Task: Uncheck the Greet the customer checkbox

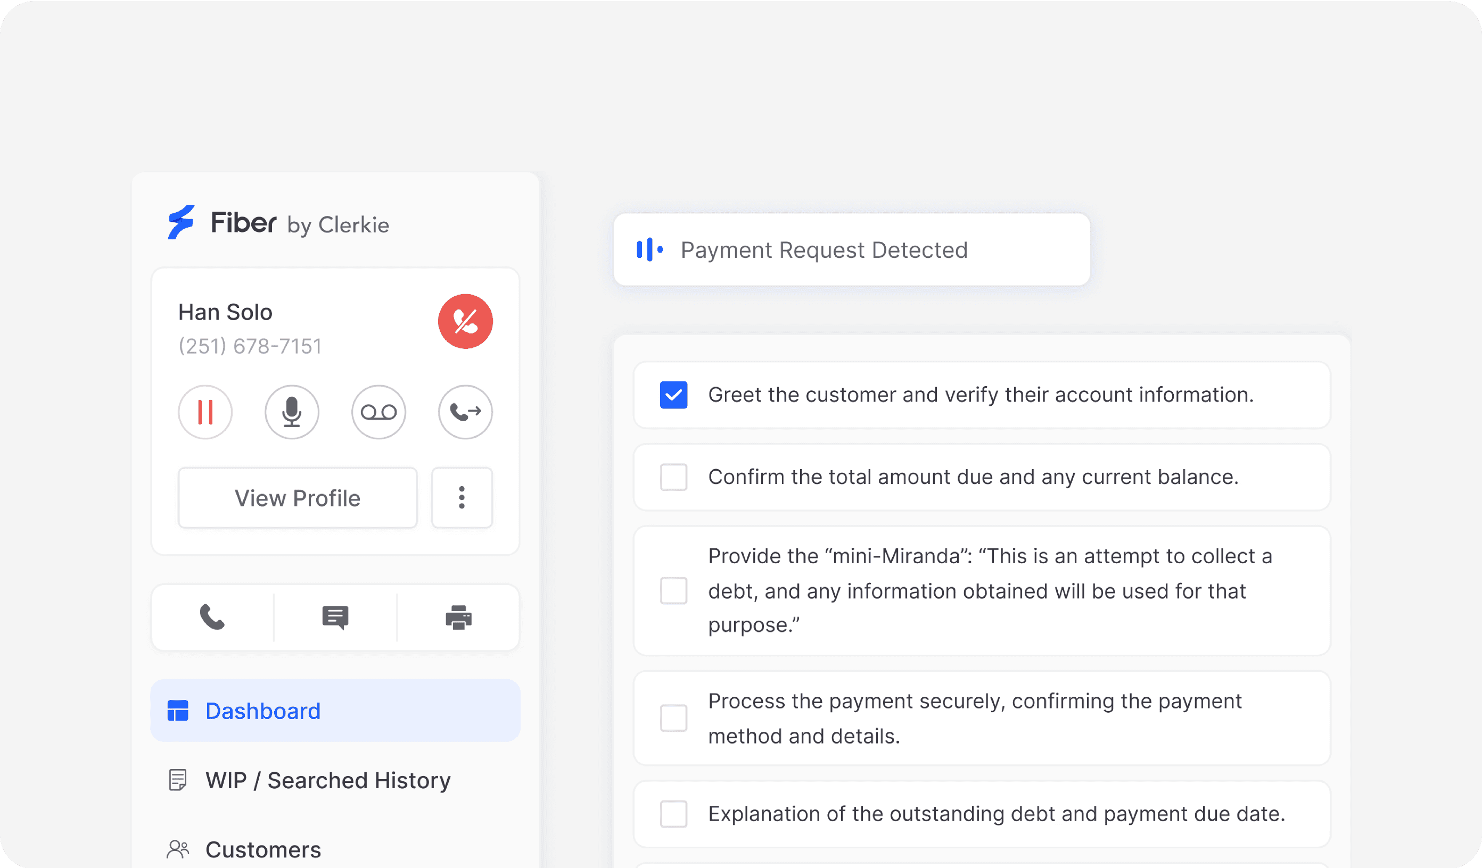Action: pos(673,395)
